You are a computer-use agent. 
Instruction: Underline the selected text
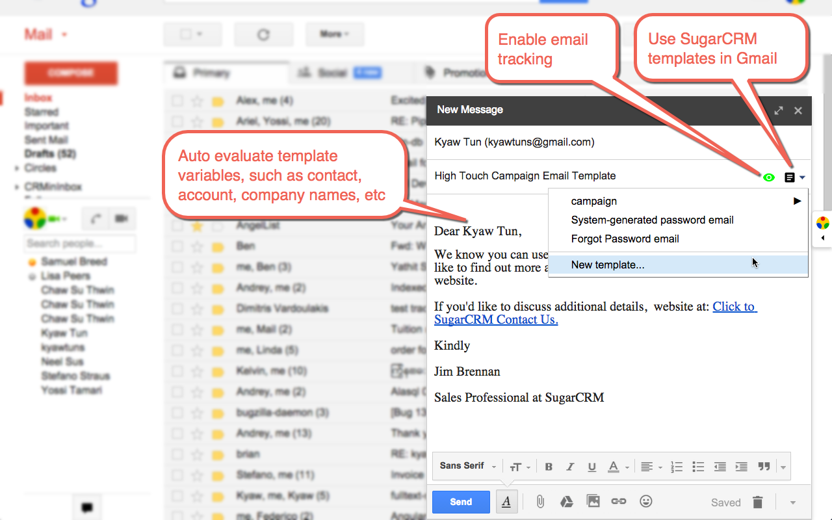(591, 467)
